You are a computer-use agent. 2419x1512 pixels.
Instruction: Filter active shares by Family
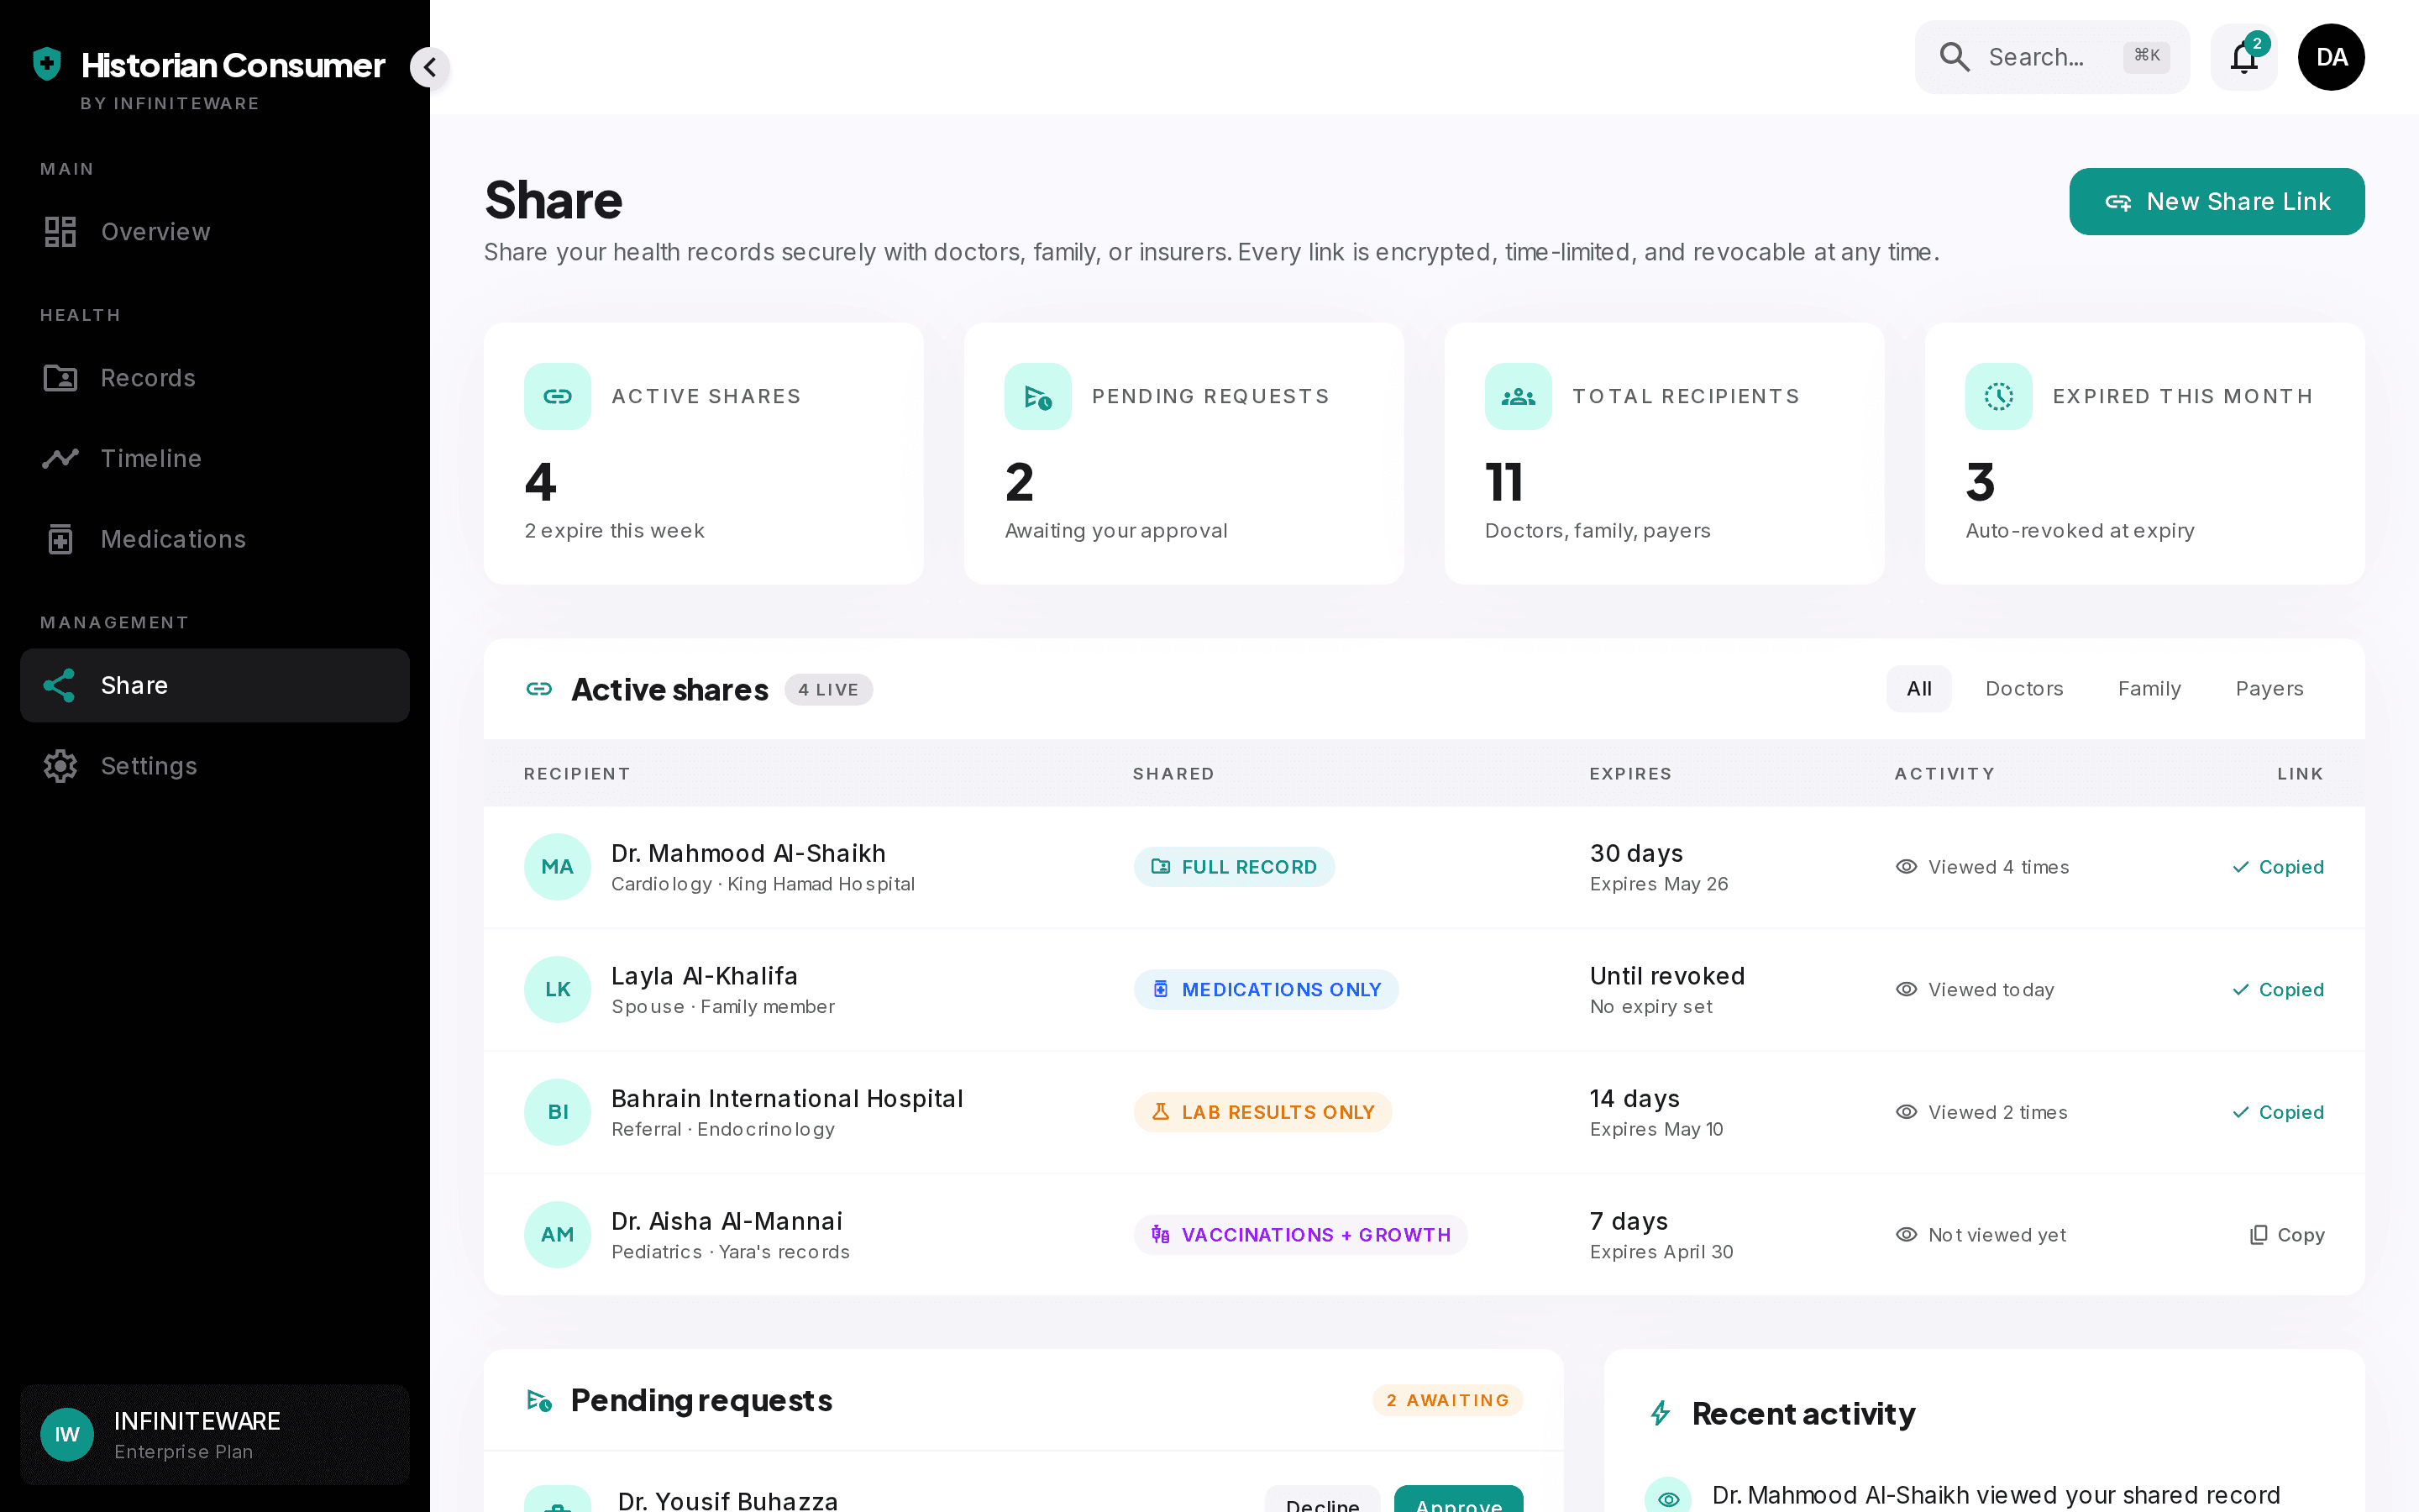(x=2149, y=689)
